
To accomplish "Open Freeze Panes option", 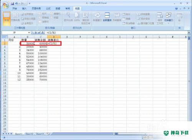I will [x=117, y=17].
